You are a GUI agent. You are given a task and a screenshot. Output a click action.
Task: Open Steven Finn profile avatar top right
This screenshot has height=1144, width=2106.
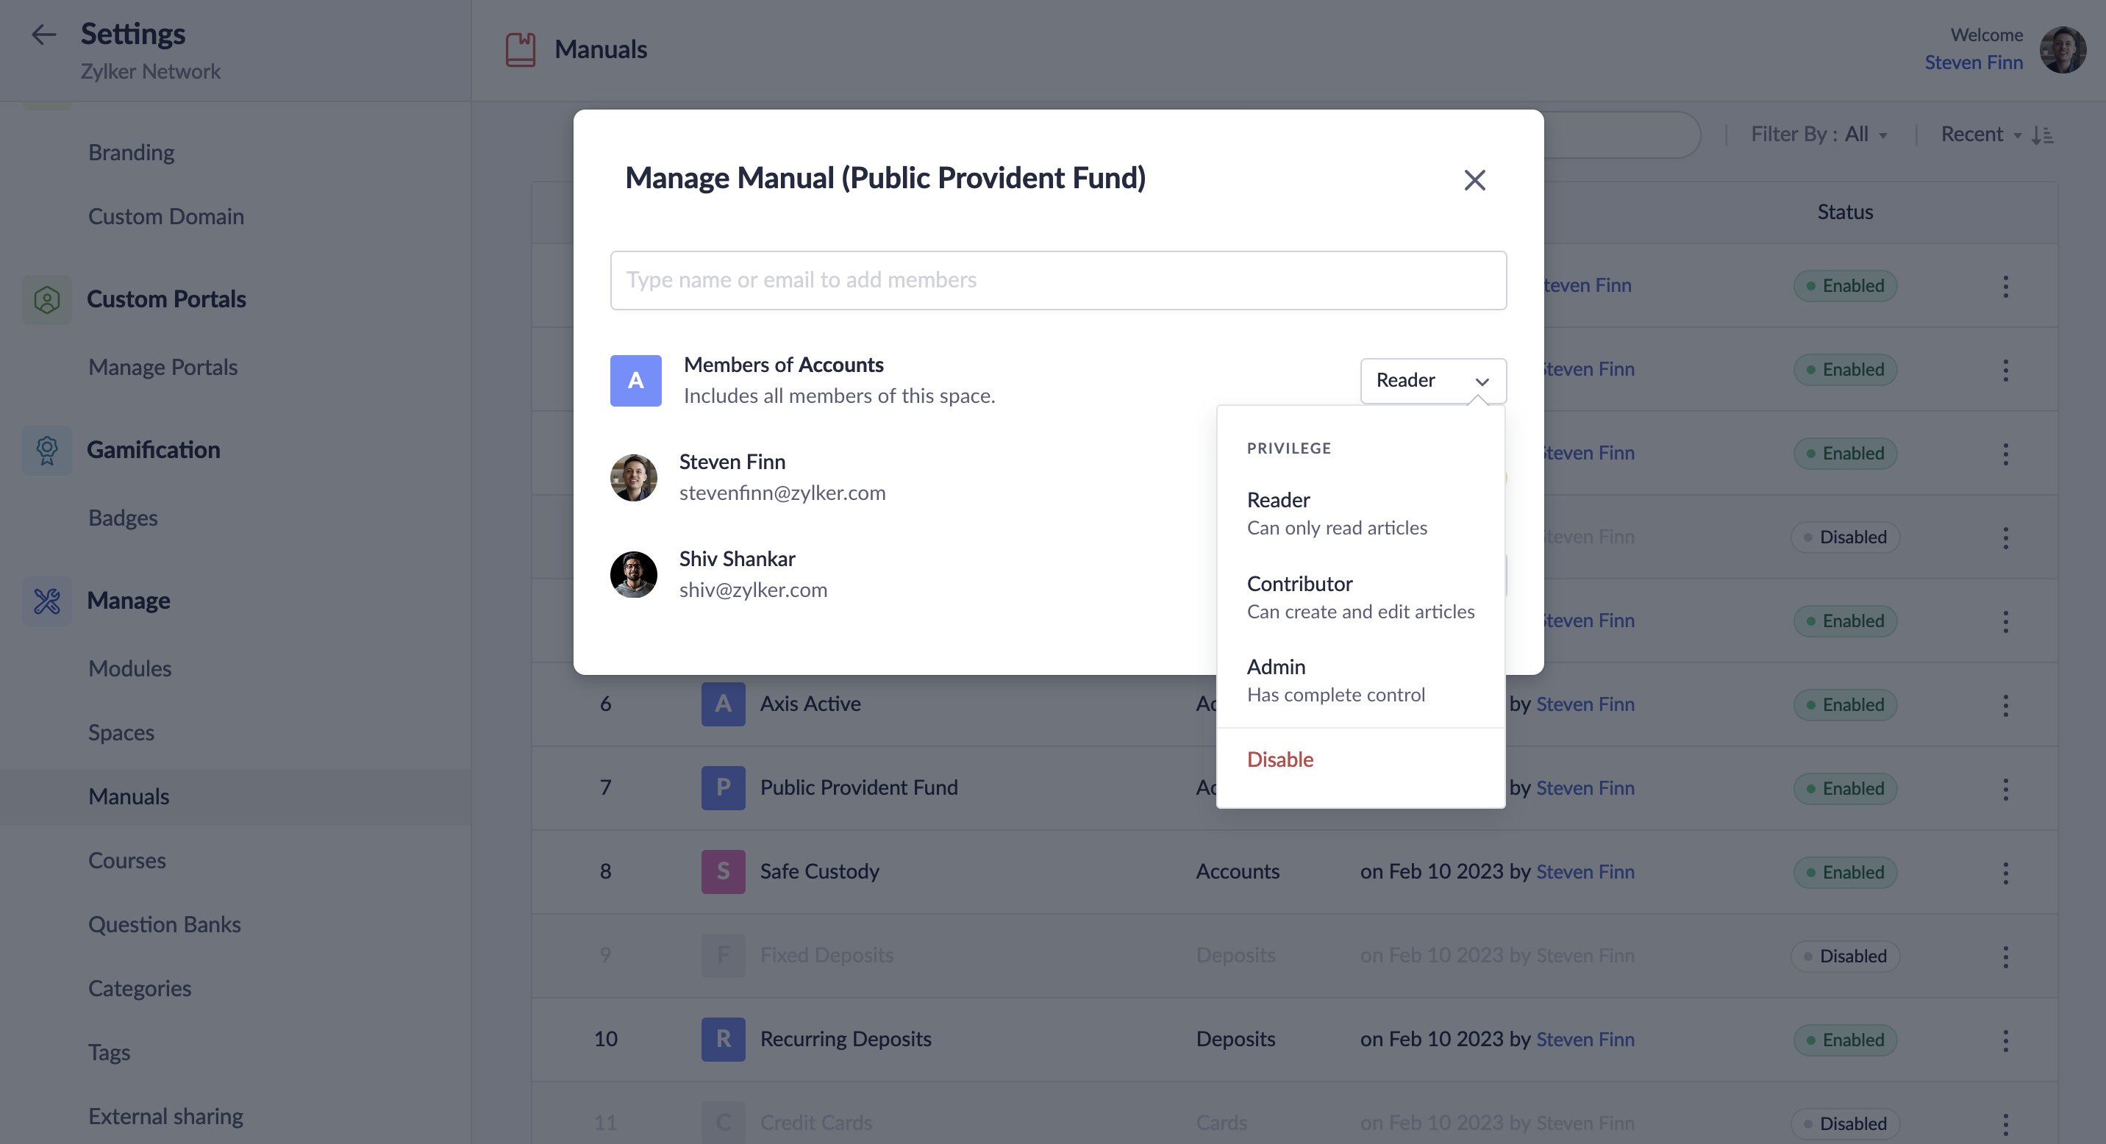click(2063, 49)
